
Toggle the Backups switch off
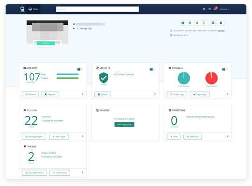point(80,69)
